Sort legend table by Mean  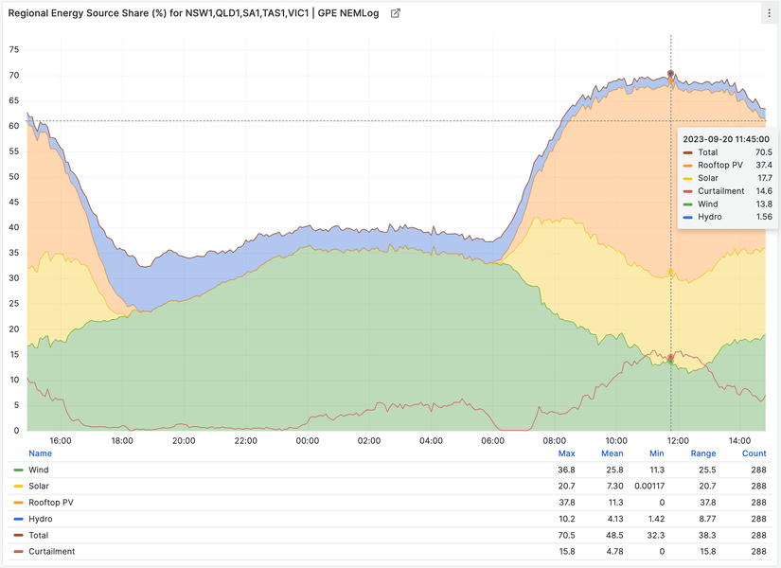pyautogui.click(x=612, y=453)
